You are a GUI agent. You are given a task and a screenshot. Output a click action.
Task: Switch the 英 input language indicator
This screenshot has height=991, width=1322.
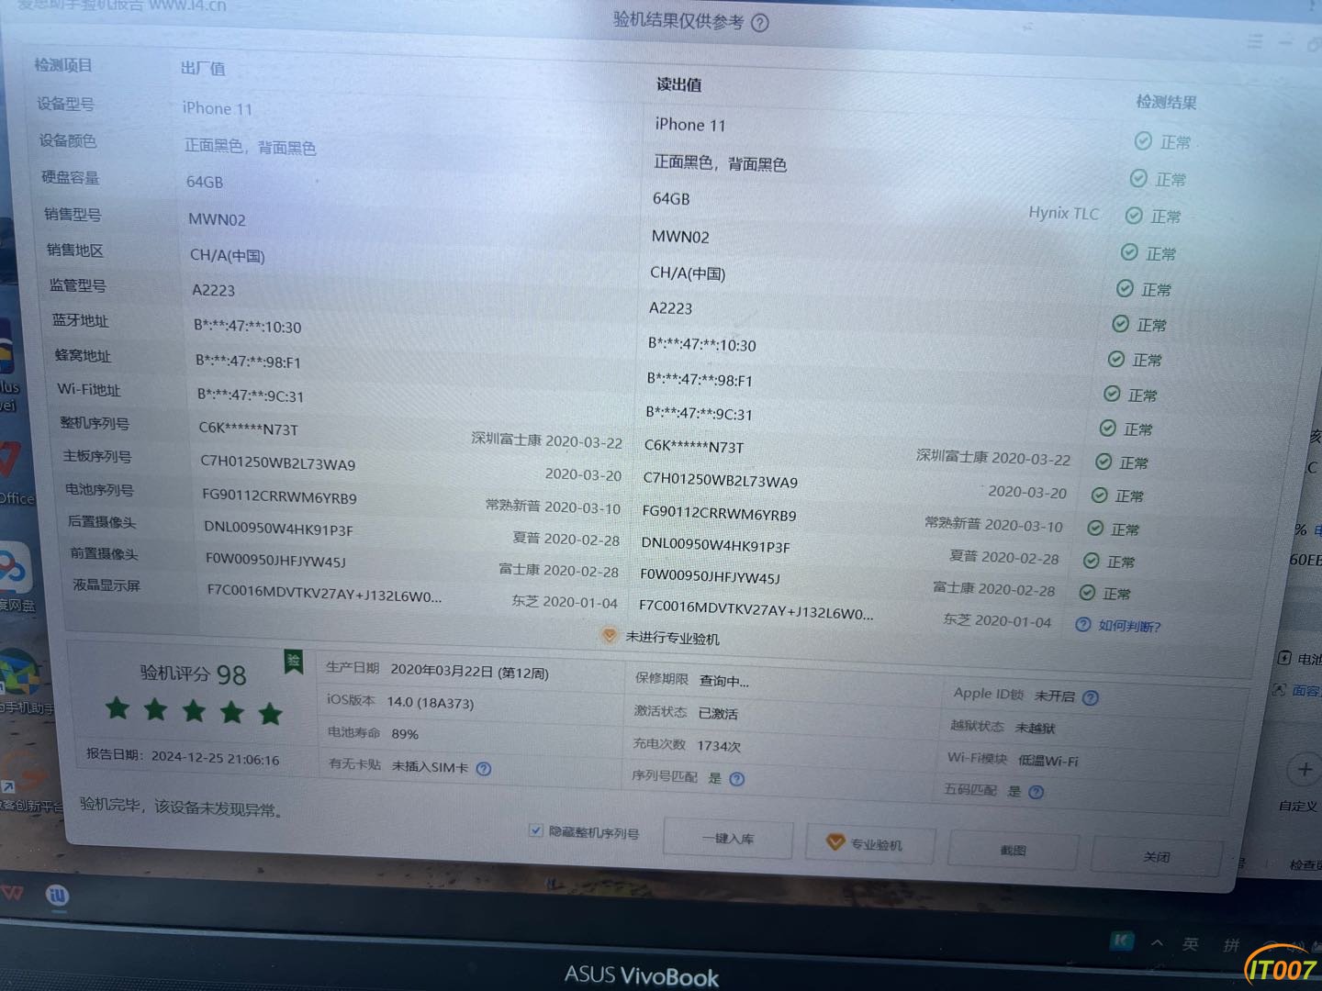(1191, 944)
